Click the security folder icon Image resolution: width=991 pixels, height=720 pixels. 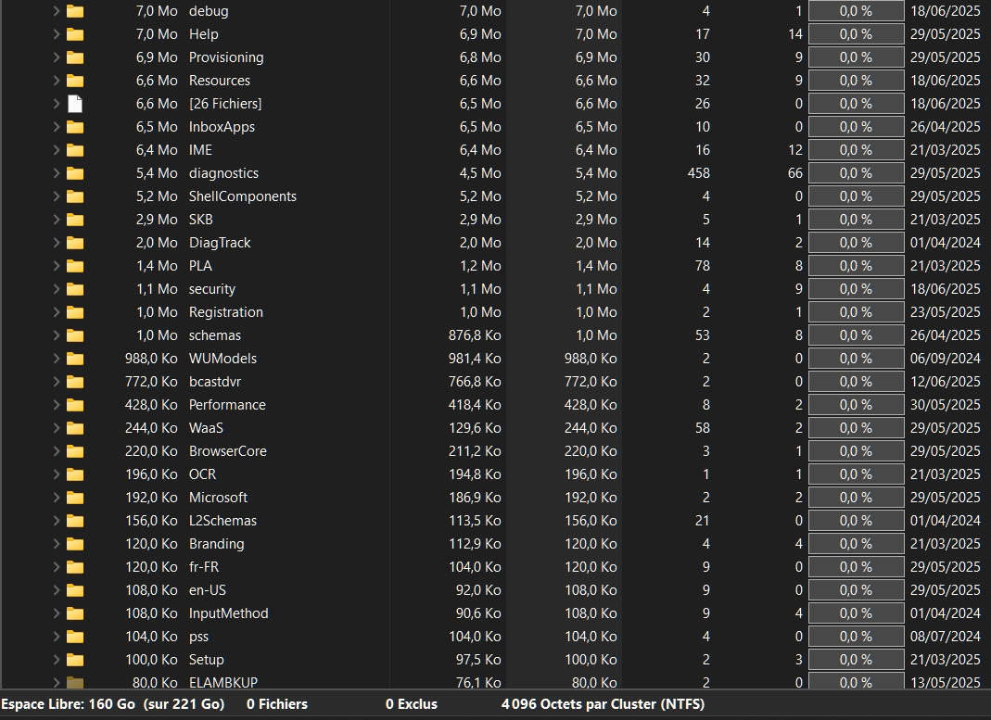[75, 289]
